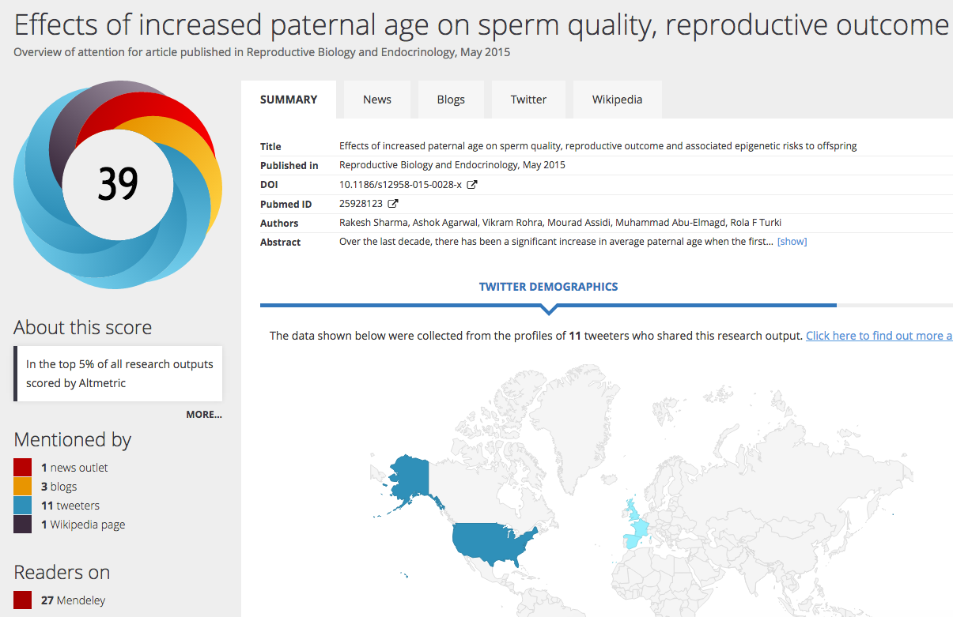This screenshot has height=617, width=953.
Task: Switch to the News tab
Action: [377, 100]
